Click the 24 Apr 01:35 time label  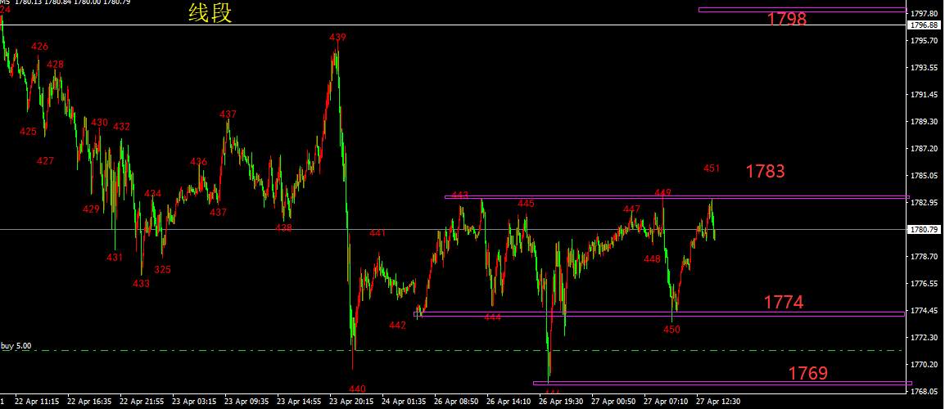coord(405,401)
